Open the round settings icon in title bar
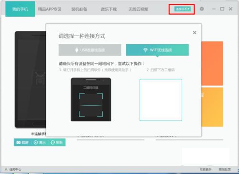Image resolution: width=239 pixels, height=174 pixels. tap(202, 9)
